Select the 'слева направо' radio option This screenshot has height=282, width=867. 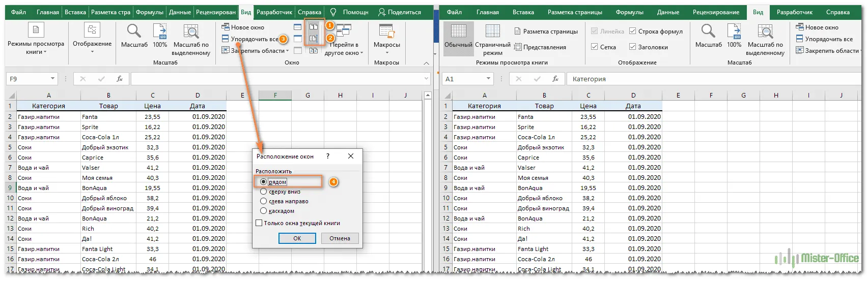coord(263,201)
